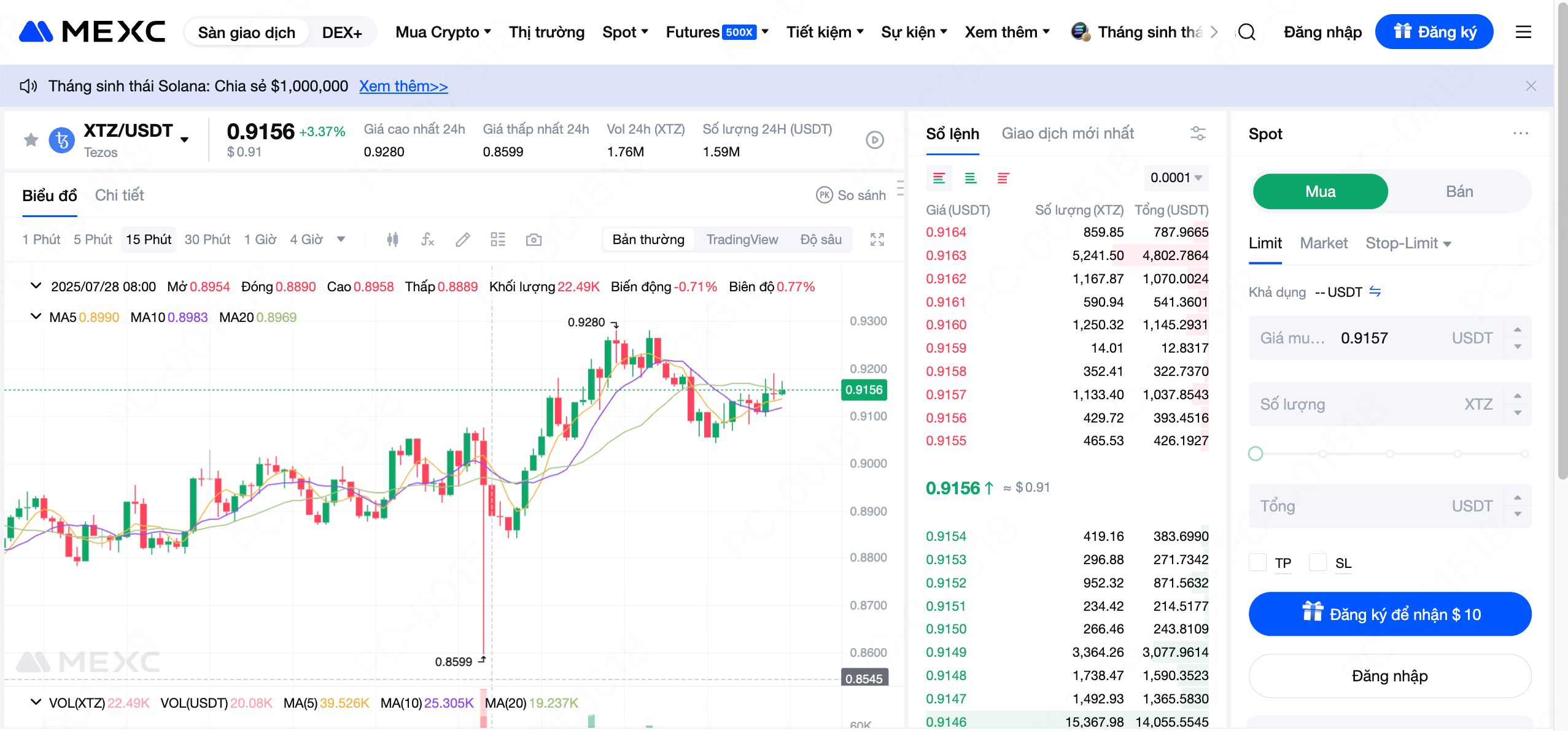Click the amount percentage slider handle
This screenshot has height=731, width=1568.
(1256, 454)
